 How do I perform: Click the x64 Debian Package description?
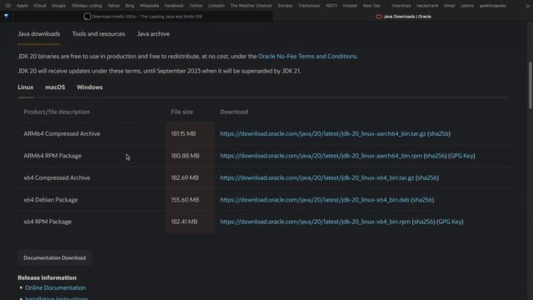click(x=51, y=200)
